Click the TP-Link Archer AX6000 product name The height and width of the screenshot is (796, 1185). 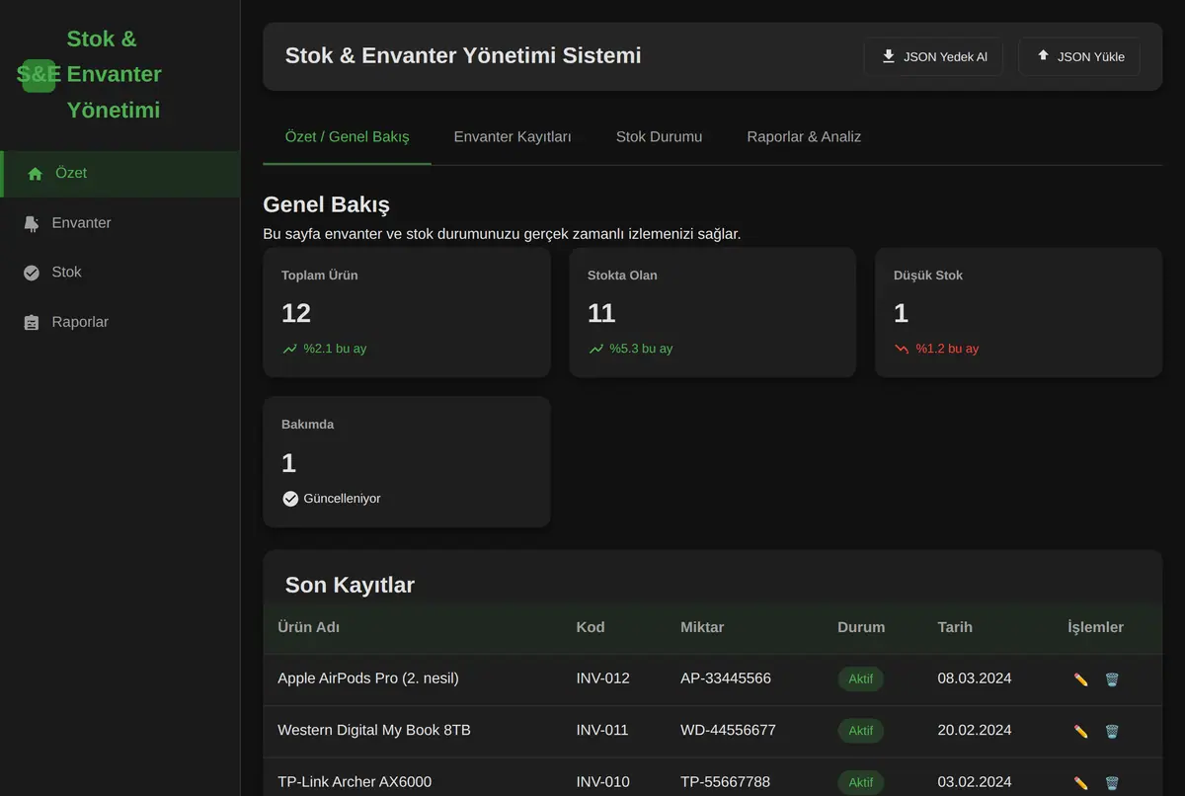pos(355,781)
